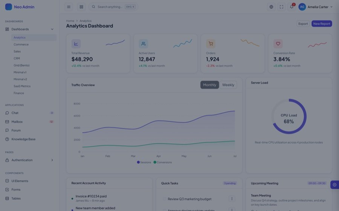Select Analytics in the sidebar
The height and width of the screenshot is (211, 339).
(34, 38)
